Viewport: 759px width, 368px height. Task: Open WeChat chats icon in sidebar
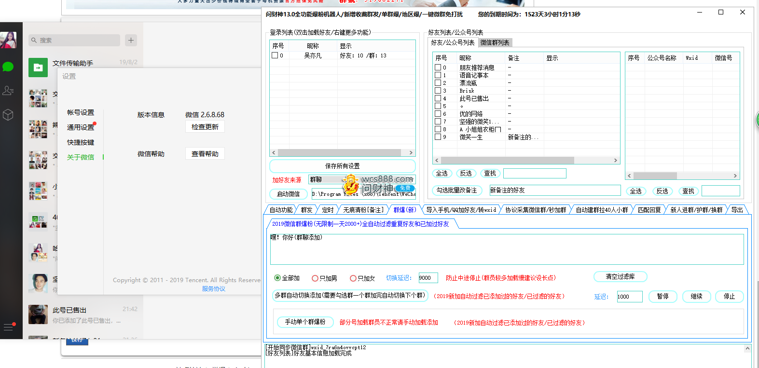[x=8, y=67]
